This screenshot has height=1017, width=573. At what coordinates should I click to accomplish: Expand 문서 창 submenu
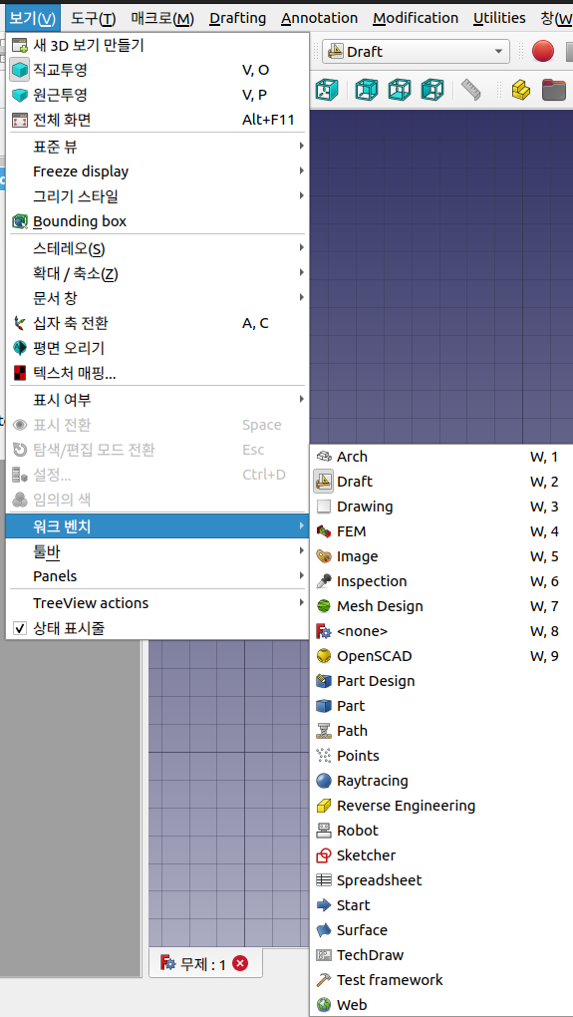tap(157, 298)
